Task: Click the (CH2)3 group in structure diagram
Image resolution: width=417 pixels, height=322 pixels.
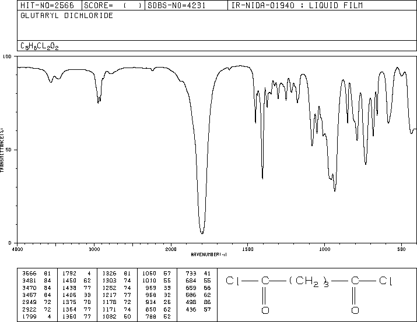Action: tap(309, 281)
